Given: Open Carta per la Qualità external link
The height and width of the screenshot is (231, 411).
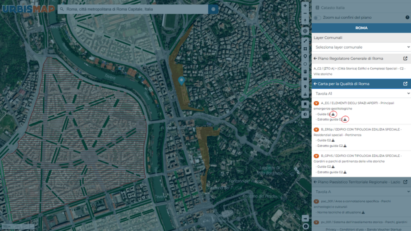Looking at the screenshot, I should pos(405,84).
